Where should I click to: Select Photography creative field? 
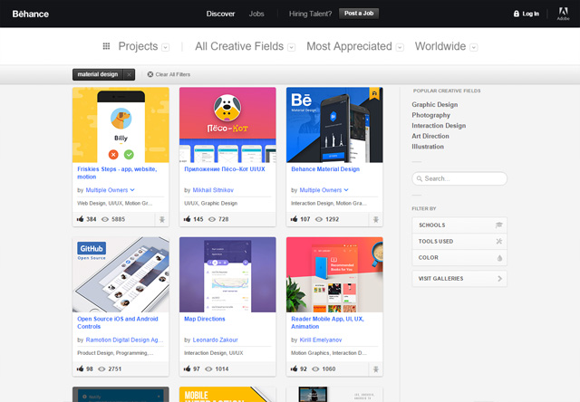pos(431,115)
